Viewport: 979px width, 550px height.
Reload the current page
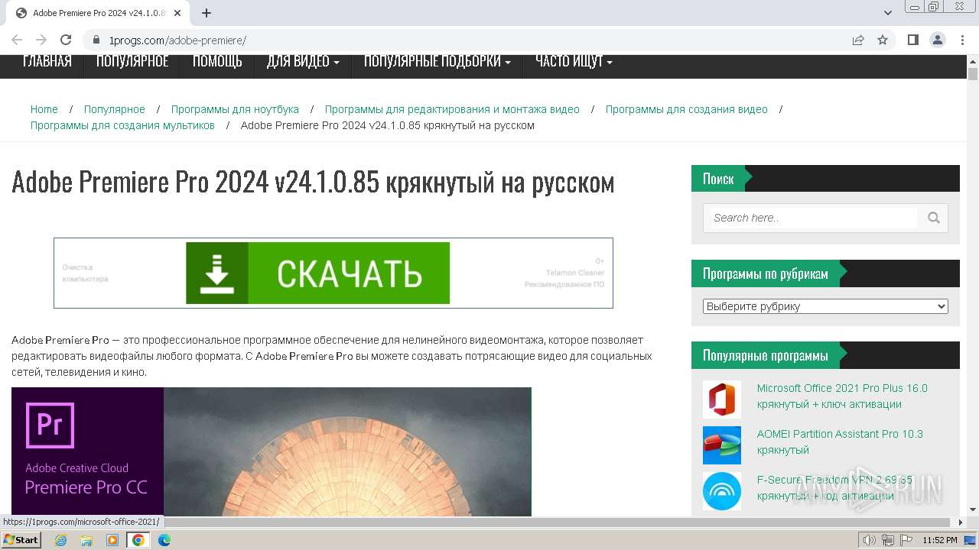coord(66,40)
